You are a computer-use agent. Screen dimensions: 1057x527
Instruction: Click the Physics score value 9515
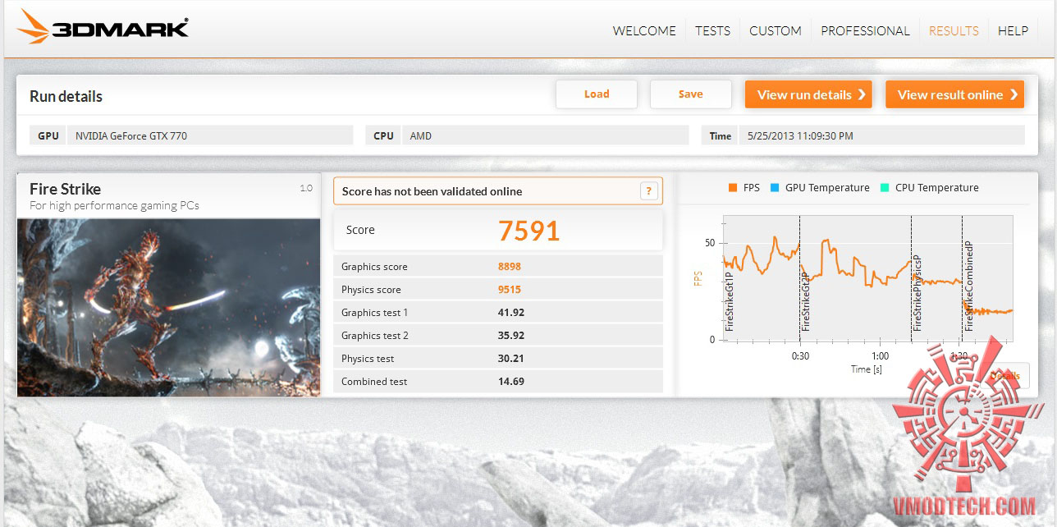(x=510, y=290)
